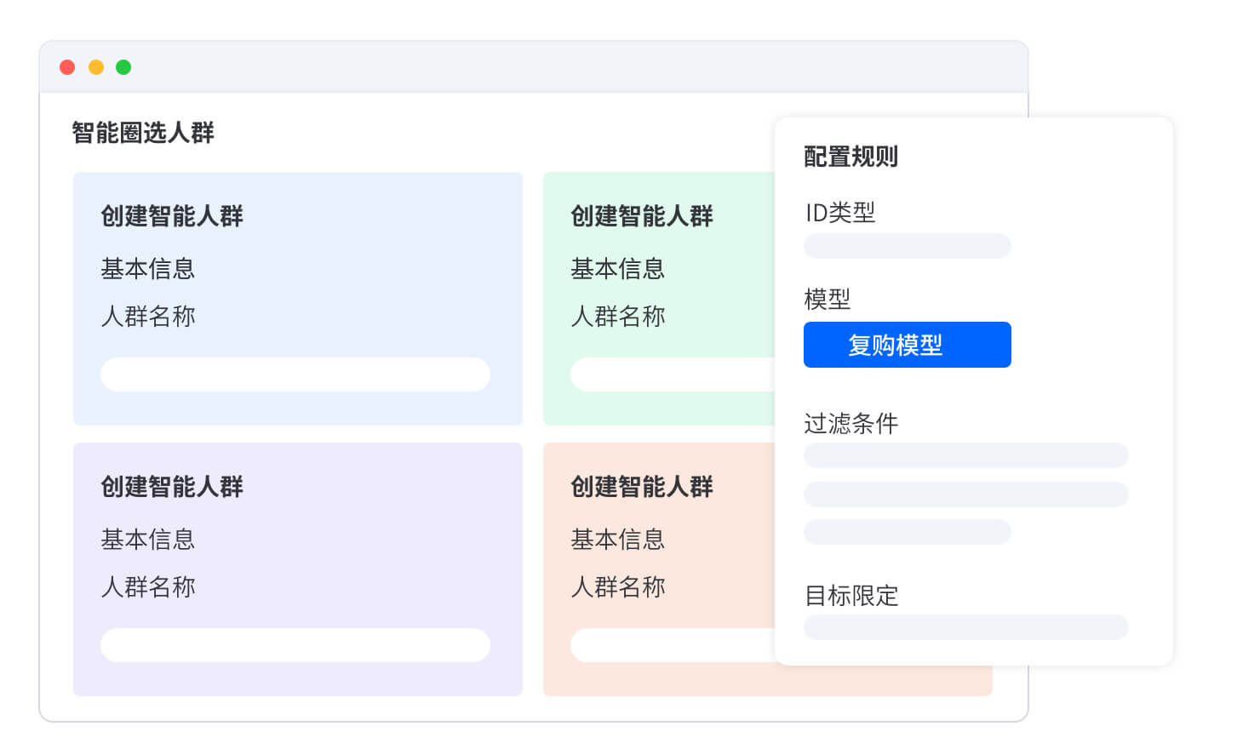Viewport: 1260px width, 749px height.
Task: Click the field under 目标限定
Action: (965, 627)
